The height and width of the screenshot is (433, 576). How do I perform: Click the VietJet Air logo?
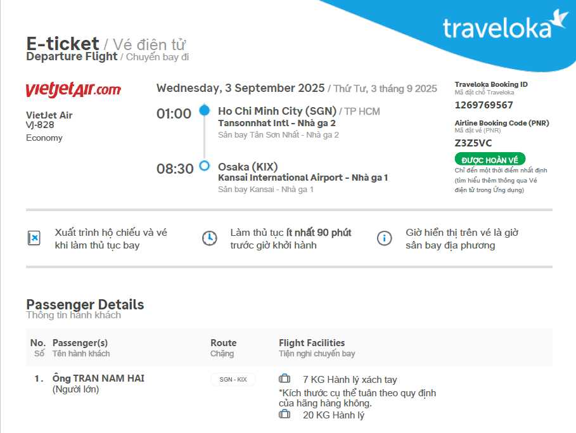pos(73,89)
